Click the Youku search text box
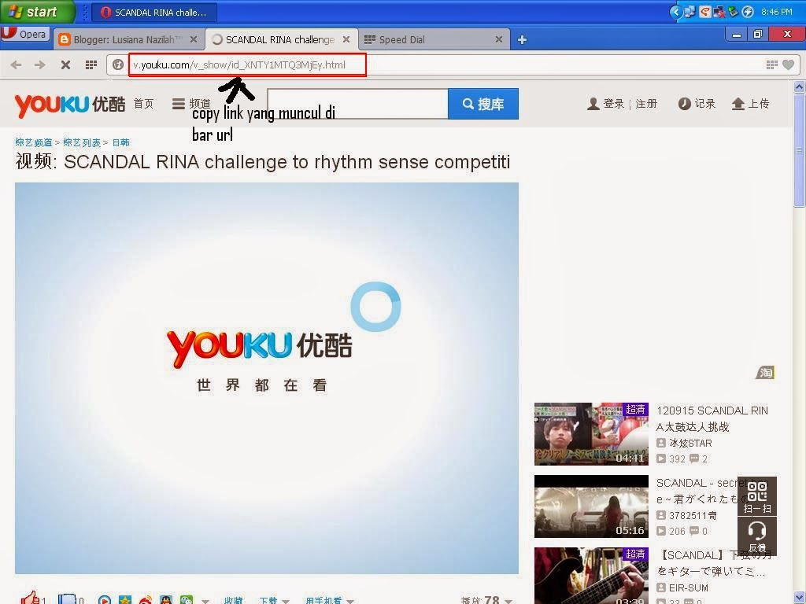The image size is (806, 604). [358, 104]
